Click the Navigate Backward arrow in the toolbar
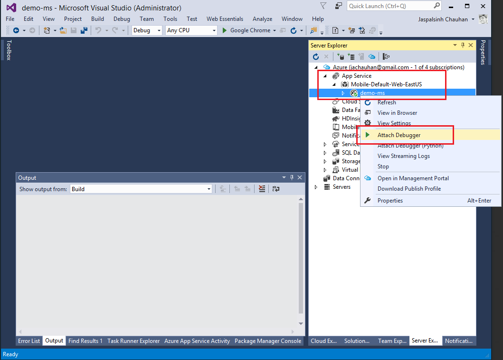503x360 pixels. tap(16, 30)
